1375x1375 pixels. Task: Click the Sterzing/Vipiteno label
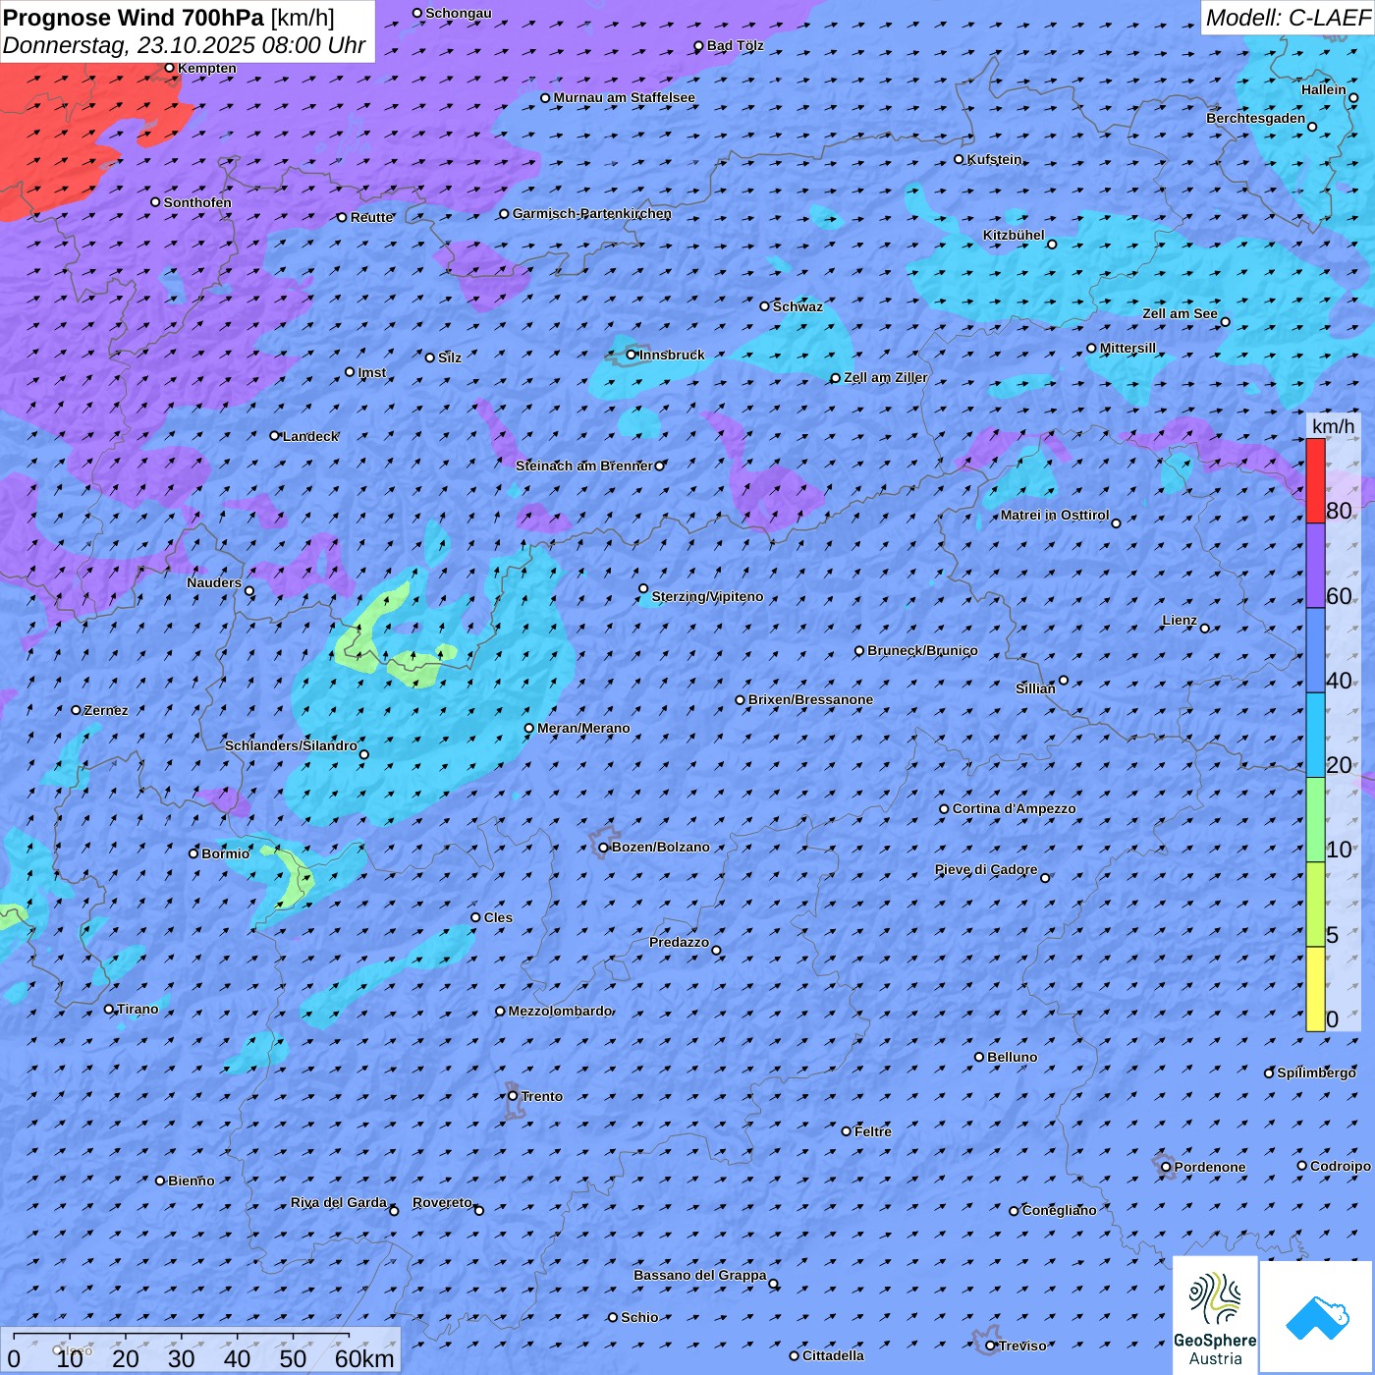707,596
